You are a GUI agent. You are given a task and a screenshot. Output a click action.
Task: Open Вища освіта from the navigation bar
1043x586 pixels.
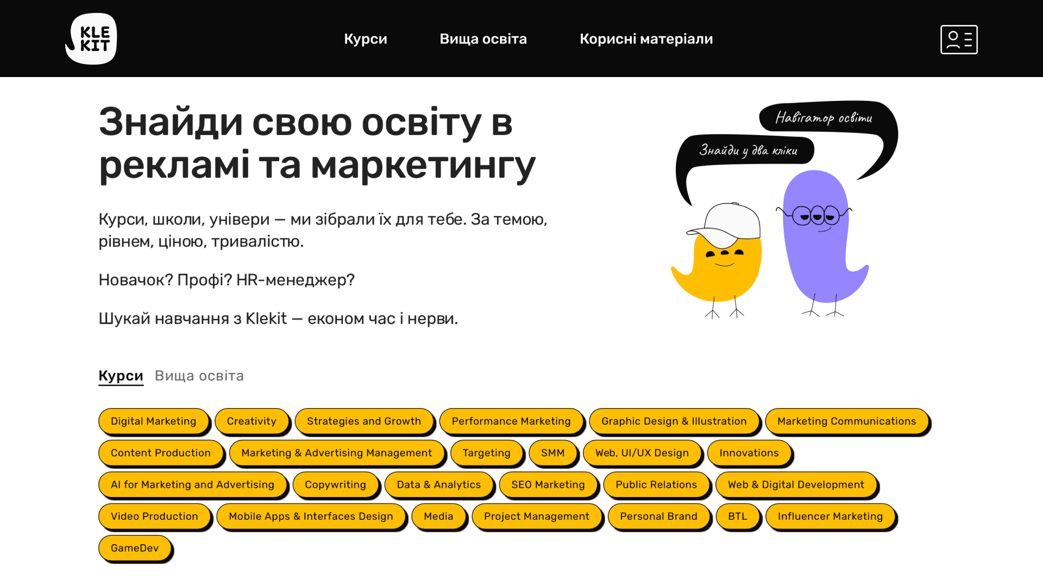(483, 39)
